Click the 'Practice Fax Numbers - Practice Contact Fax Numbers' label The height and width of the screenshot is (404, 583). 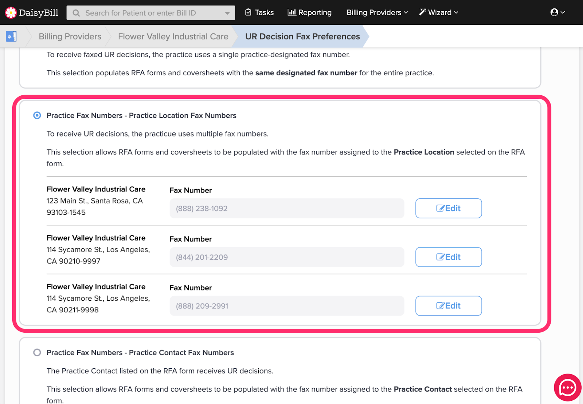(x=140, y=352)
